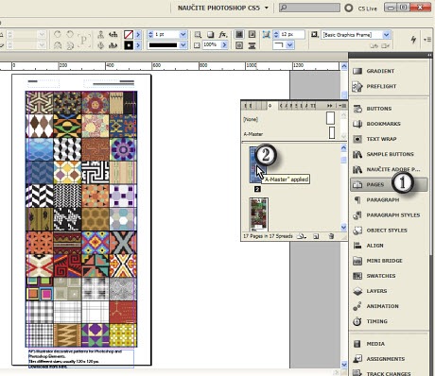435x376 pixels.
Task: Open Edit Page Size button menu
Action: pos(302,236)
